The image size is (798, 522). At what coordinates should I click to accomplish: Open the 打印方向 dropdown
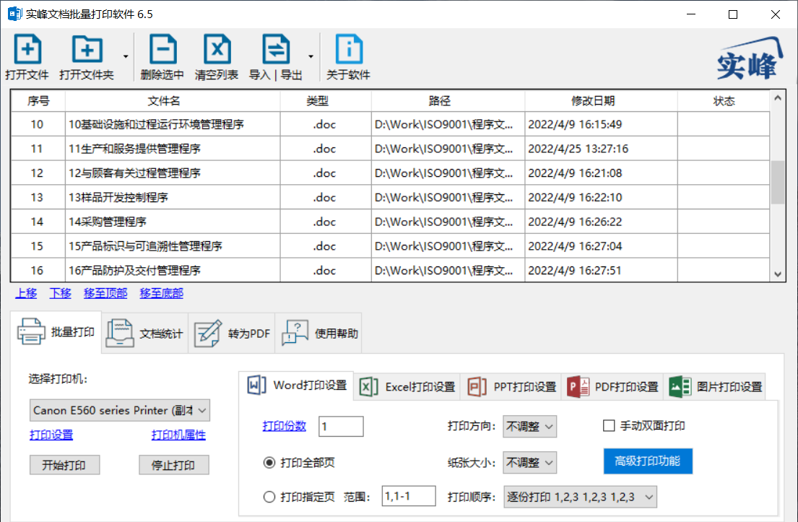tap(529, 427)
